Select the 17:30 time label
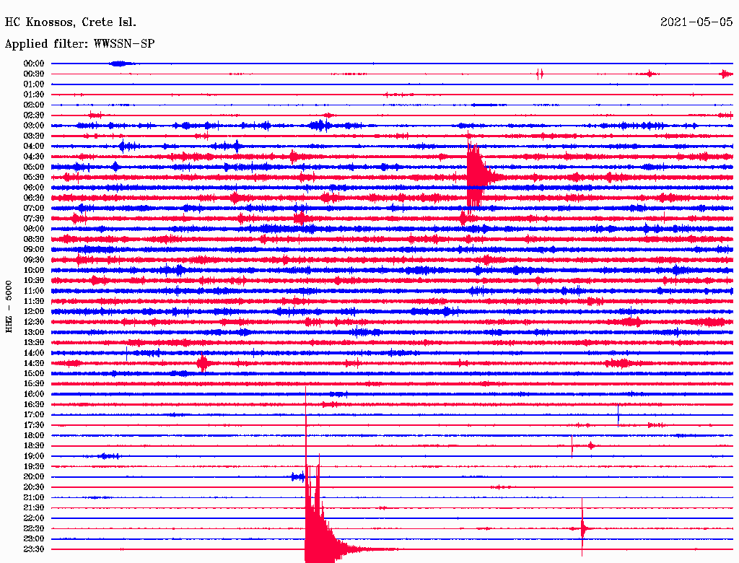The image size is (739, 563). (x=34, y=425)
